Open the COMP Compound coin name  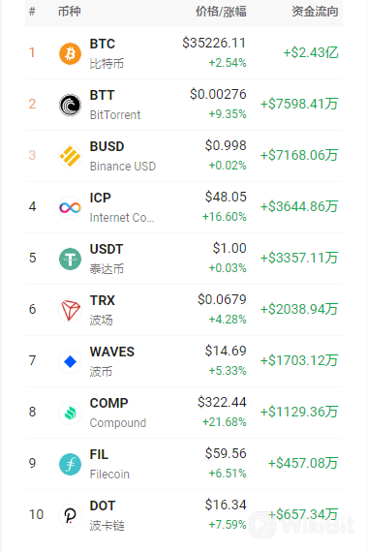click(117, 413)
